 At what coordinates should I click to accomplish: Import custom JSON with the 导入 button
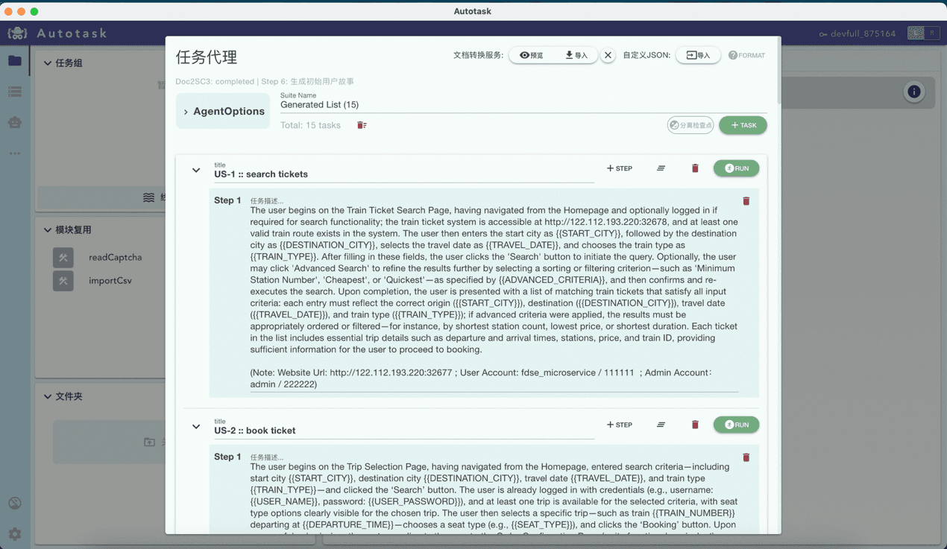click(698, 55)
